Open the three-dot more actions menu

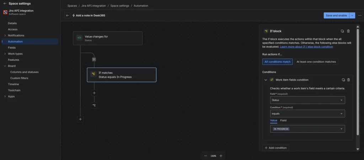360,16
